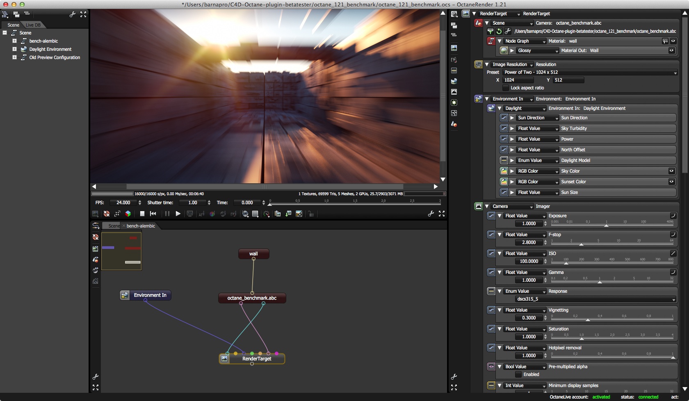689x401 pixels.
Task: Click the node graph minimap thumbnail
Action: (121, 251)
